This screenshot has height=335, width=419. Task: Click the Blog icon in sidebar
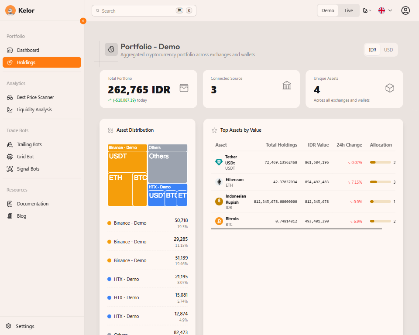(10, 216)
